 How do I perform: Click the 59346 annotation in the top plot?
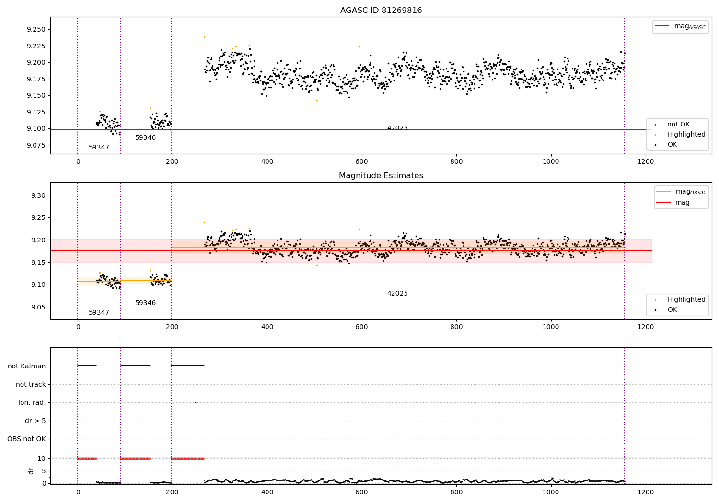coord(145,138)
